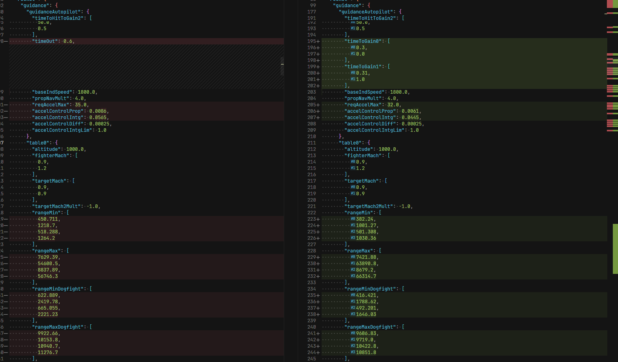
Task: Click the rangeMinDogfight value 665.055
Action: [x=48, y=308]
